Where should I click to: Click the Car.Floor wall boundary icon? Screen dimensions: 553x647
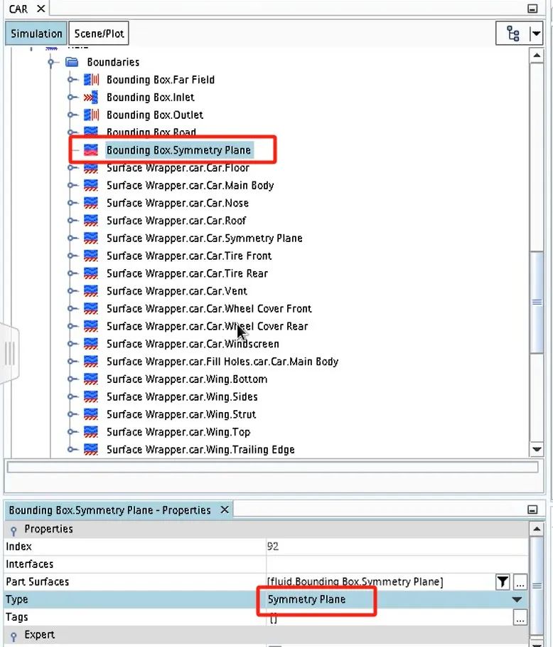point(91,168)
